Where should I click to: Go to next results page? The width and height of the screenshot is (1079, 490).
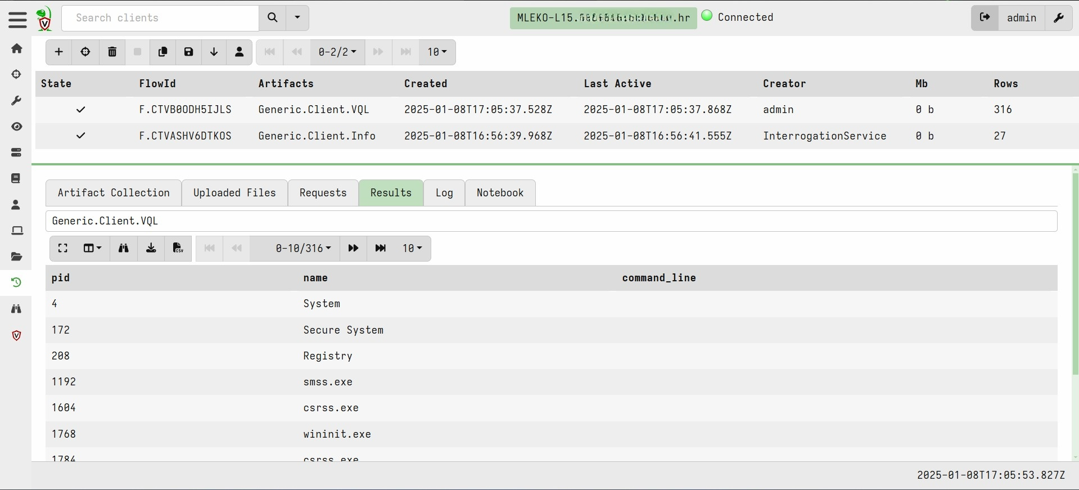coord(353,249)
